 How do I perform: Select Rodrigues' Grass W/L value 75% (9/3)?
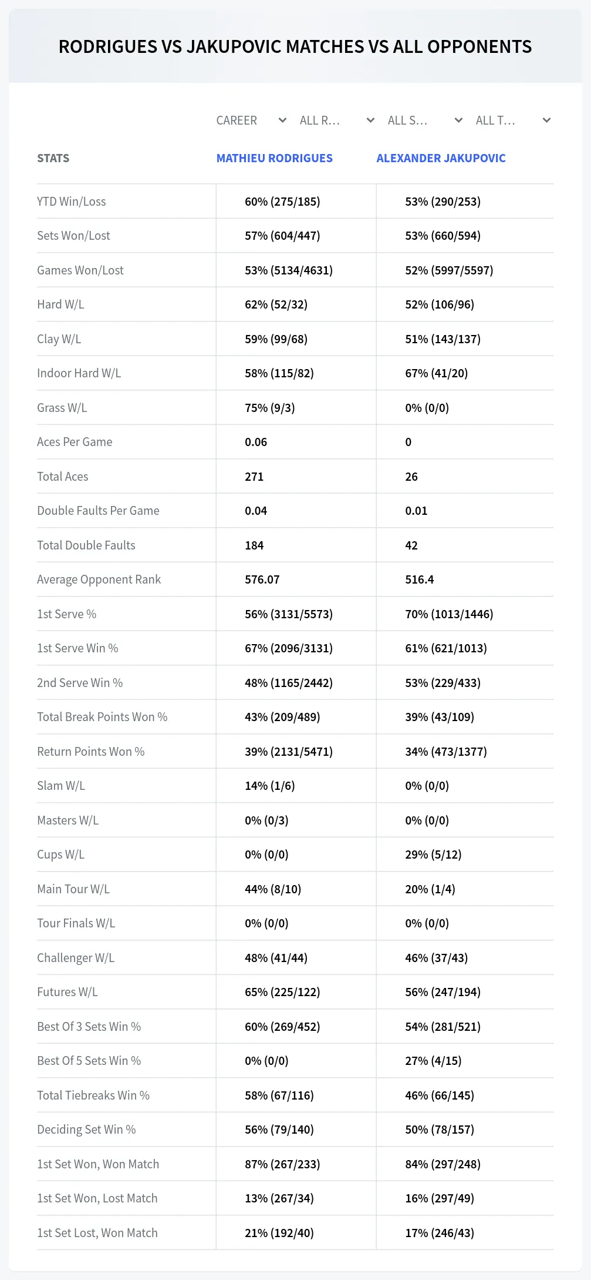(x=270, y=408)
